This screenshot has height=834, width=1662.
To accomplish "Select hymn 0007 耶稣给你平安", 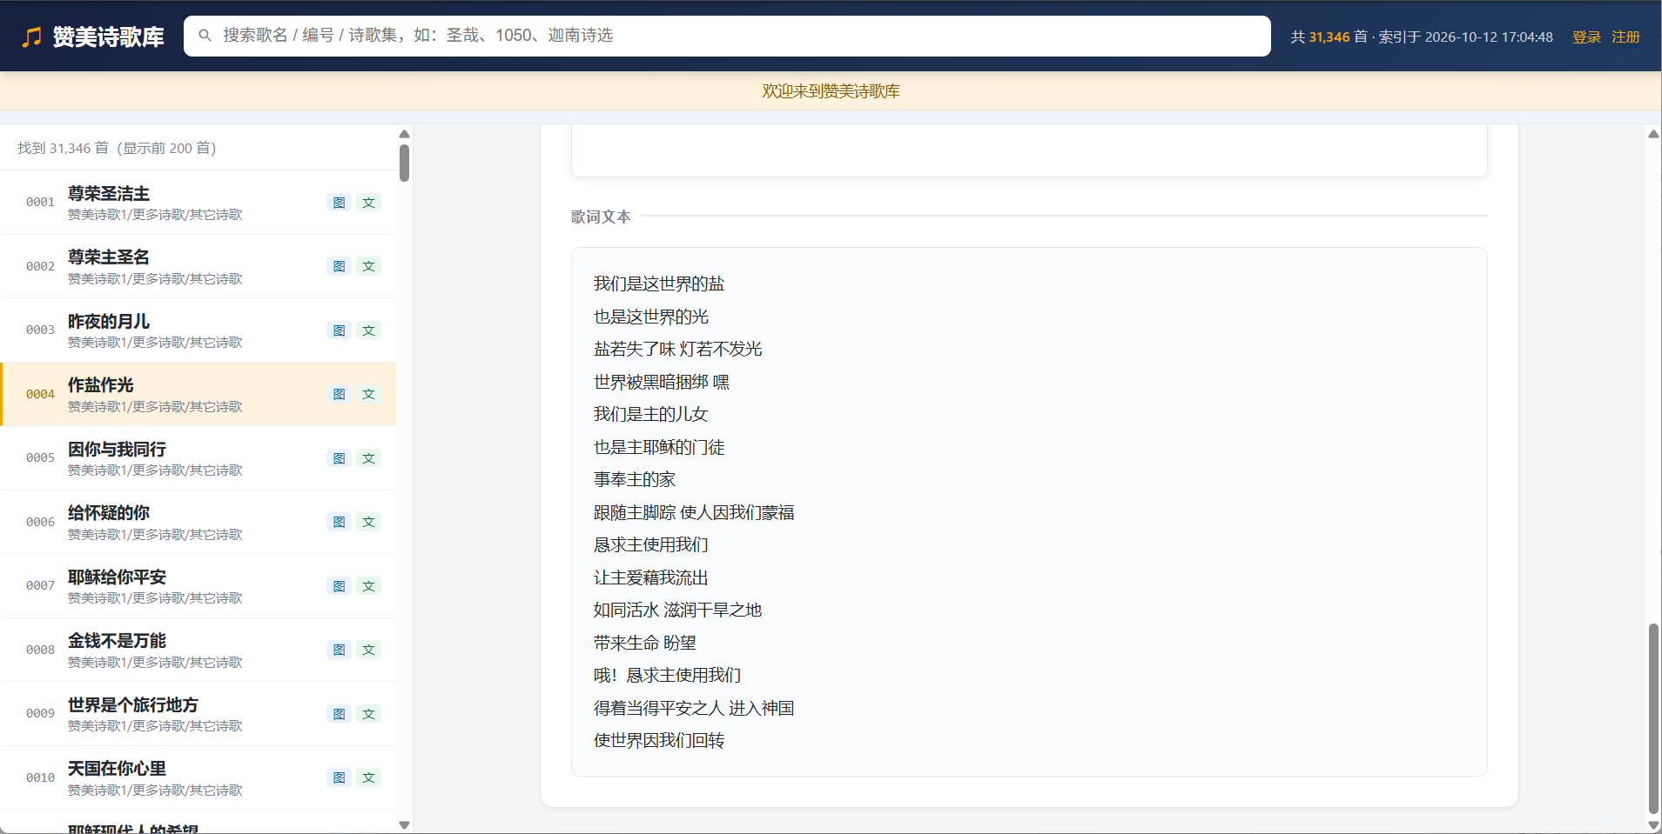I will (198, 586).
